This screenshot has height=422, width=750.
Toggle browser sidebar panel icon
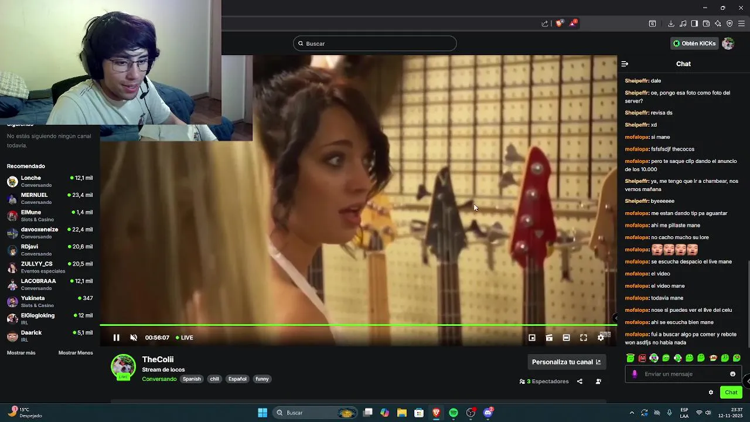pyautogui.click(x=694, y=23)
